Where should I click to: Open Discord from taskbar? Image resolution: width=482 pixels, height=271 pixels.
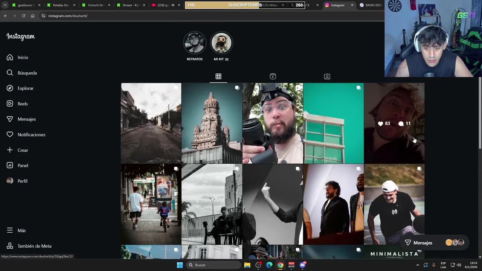tap(302, 265)
